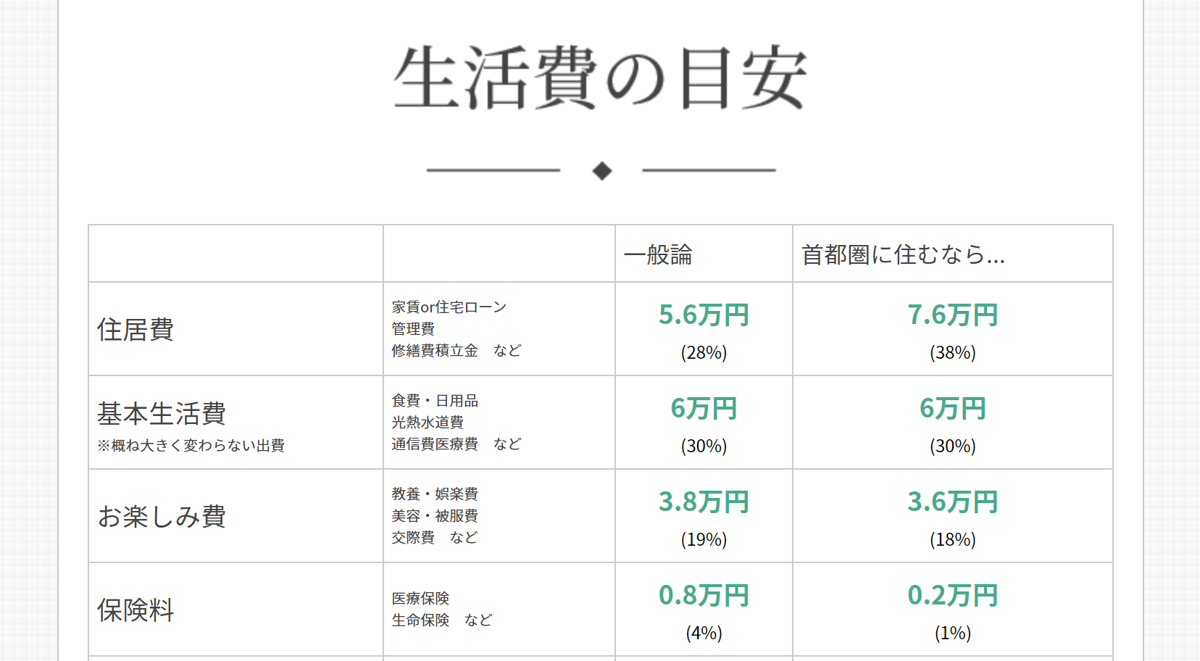This screenshot has width=1200, height=661.
Task: Click 修繕費積立金 など text
Action: point(457,350)
